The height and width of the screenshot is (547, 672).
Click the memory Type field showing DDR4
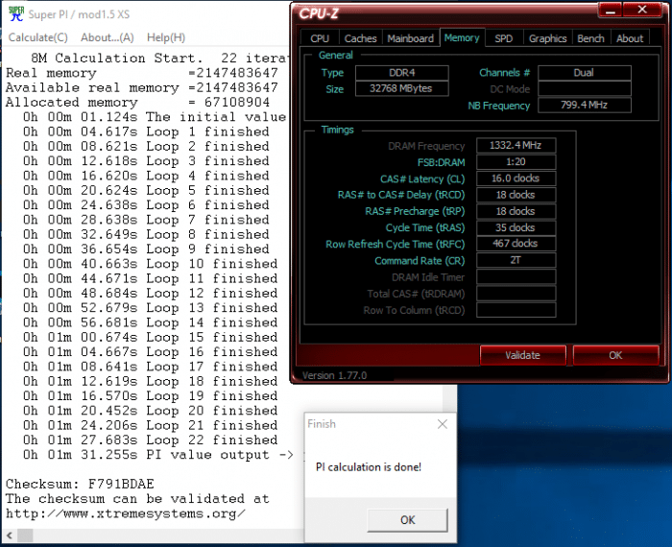pos(402,73)
